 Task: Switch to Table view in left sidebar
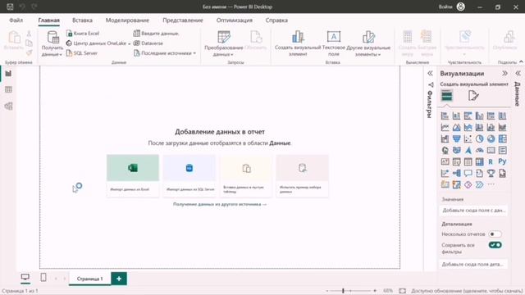tap(8, 89)
